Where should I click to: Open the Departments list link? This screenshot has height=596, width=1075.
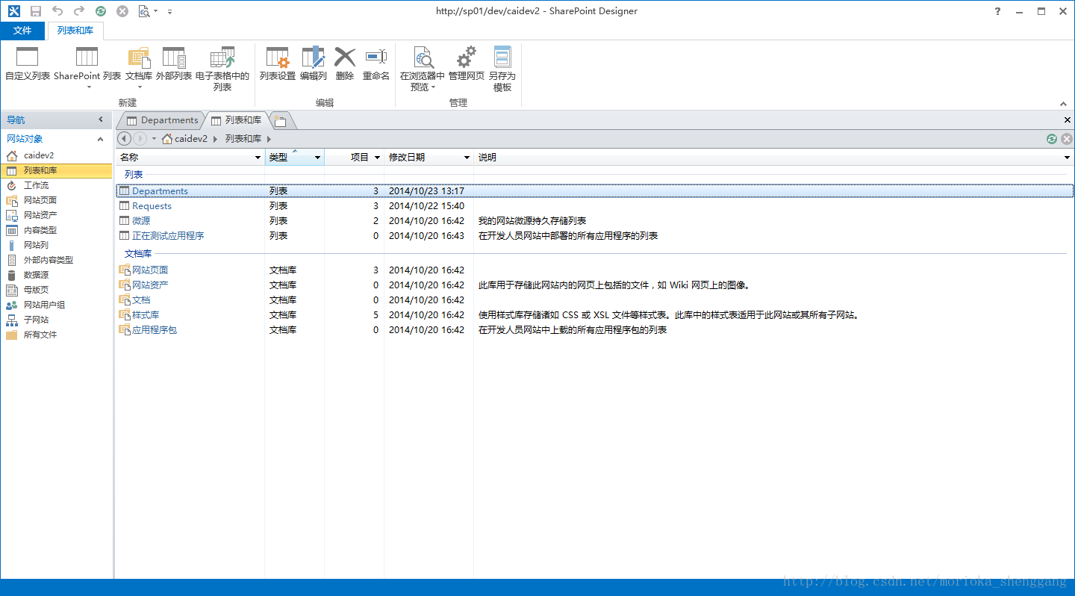pyautogui.click(x=160, y=191)
